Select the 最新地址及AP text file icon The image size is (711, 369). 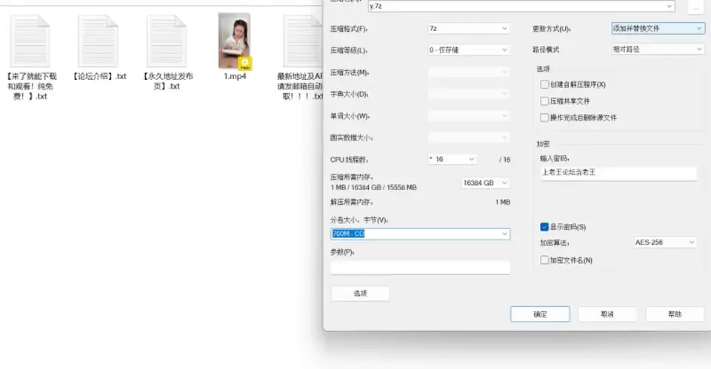[303, 41]
